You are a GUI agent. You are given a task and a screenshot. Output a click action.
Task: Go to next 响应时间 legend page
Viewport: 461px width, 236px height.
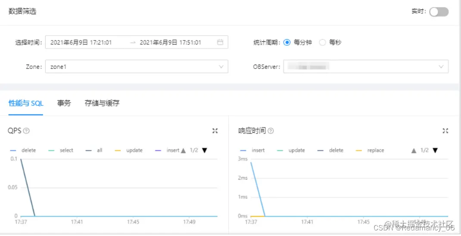click(435, 150)
